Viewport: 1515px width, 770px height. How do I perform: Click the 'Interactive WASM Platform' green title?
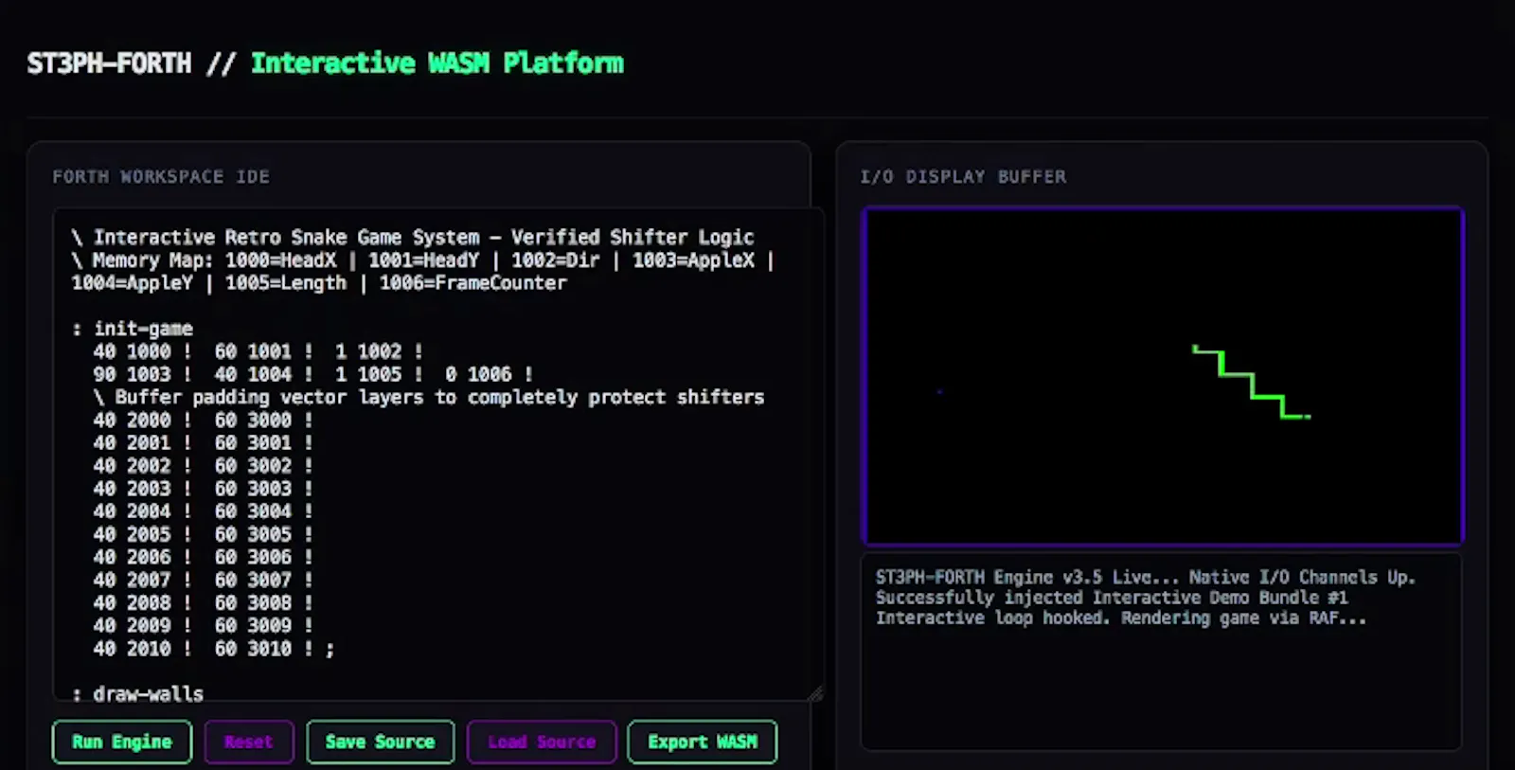pos(437,63)
